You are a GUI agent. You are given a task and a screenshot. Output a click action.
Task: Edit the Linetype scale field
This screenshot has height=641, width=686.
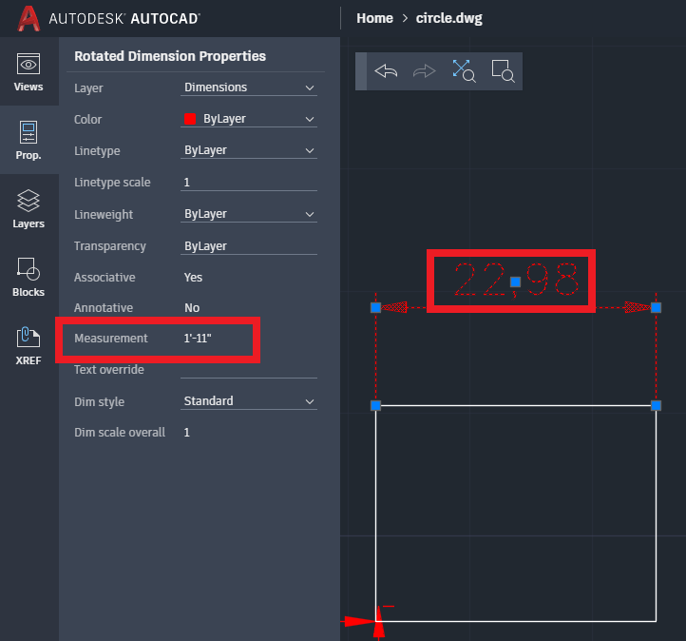pyautogui.click(x=249, y=183)
